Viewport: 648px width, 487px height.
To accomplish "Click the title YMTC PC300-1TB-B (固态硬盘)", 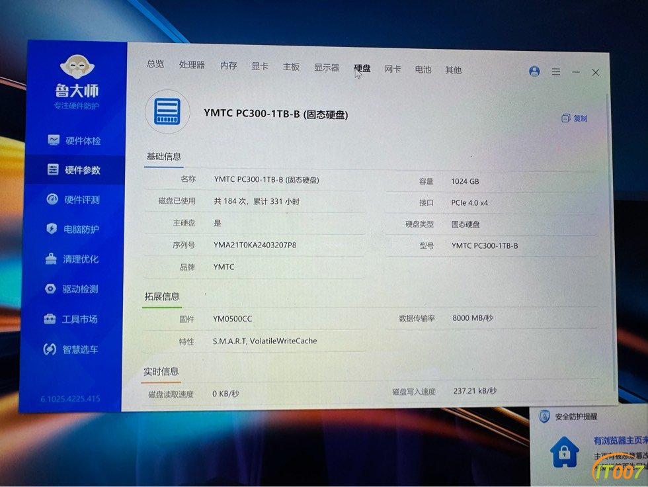I will [x=276, y=114].
